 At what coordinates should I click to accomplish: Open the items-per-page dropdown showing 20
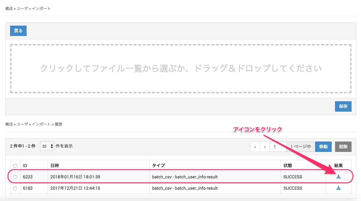pyautogui.click(x=47, y=146)
